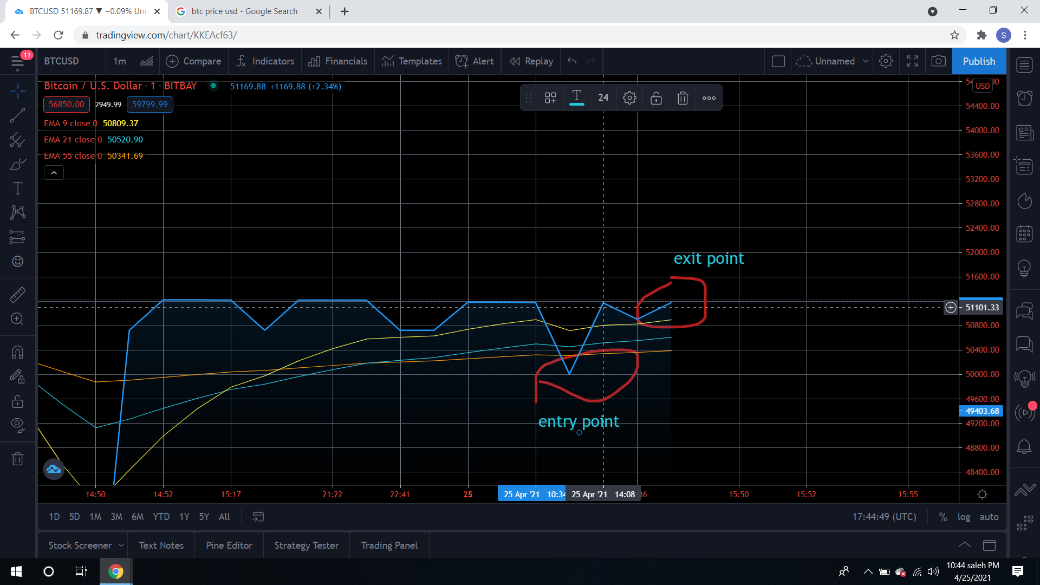The width and height of the screenshot is (1040, 585).
Task: Delete the selected text drawing
Action: pyautogui.click(x=682, y=97)
